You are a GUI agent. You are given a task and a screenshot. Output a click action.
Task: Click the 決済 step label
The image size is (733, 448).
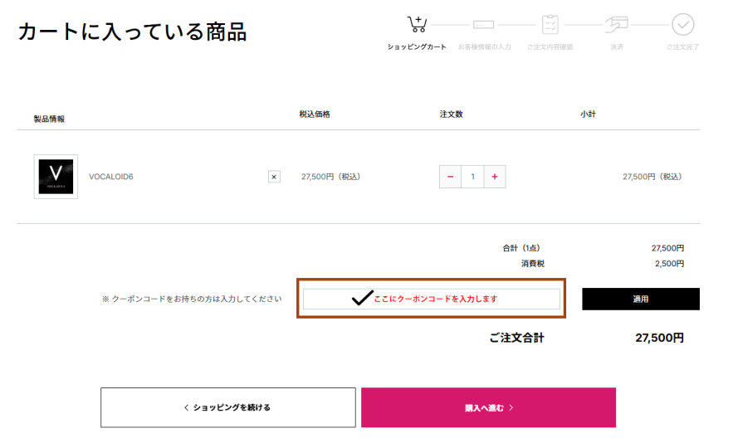616,46
